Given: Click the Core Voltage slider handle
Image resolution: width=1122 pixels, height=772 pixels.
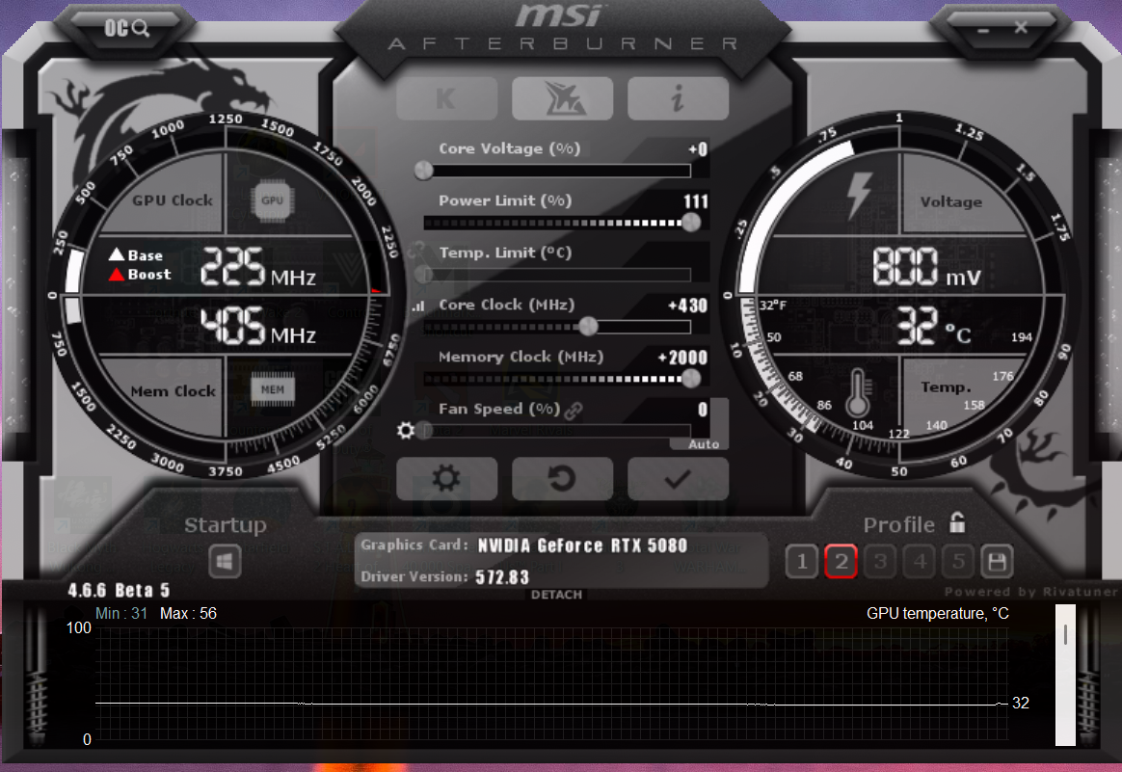Looking at the screenshot, I should tap(423, 171).
